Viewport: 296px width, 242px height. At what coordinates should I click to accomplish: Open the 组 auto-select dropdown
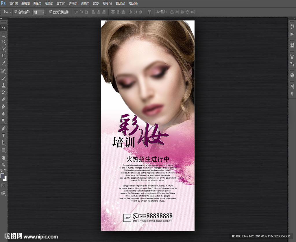coord(39,12)
